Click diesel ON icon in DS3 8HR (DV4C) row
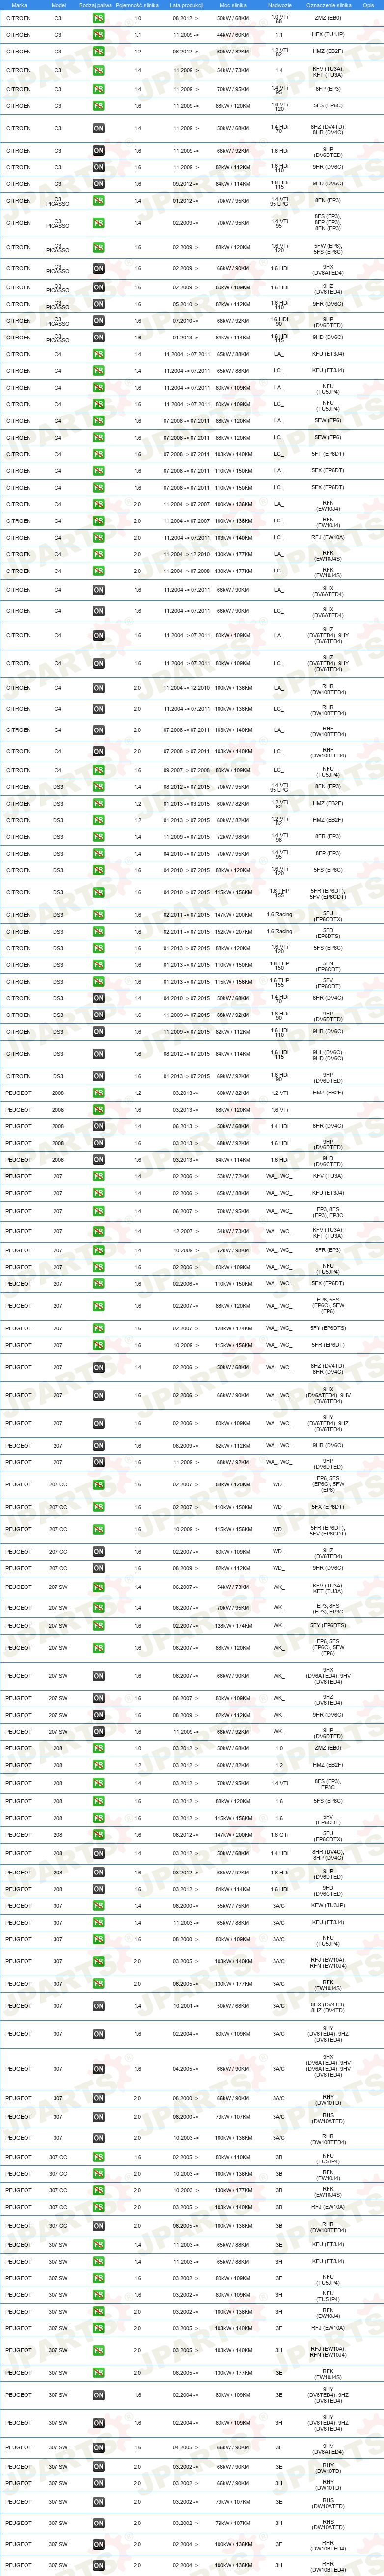 pos(98,998)
